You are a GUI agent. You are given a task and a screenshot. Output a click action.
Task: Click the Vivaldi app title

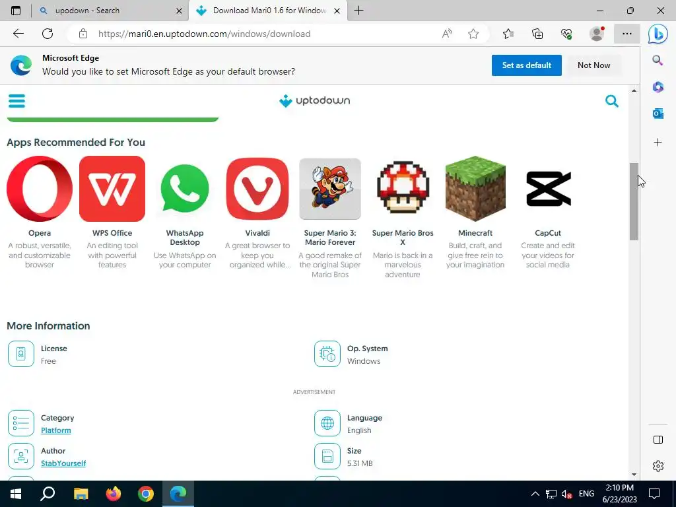257,233
